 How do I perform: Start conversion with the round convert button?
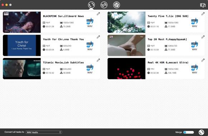point(201,132)
